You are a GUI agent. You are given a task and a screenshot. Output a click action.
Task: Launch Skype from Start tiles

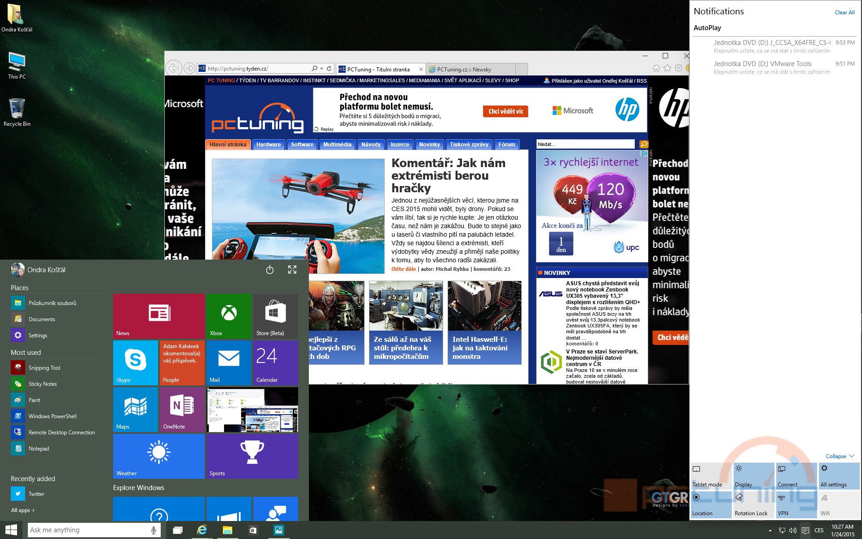(x=135, y=362)
